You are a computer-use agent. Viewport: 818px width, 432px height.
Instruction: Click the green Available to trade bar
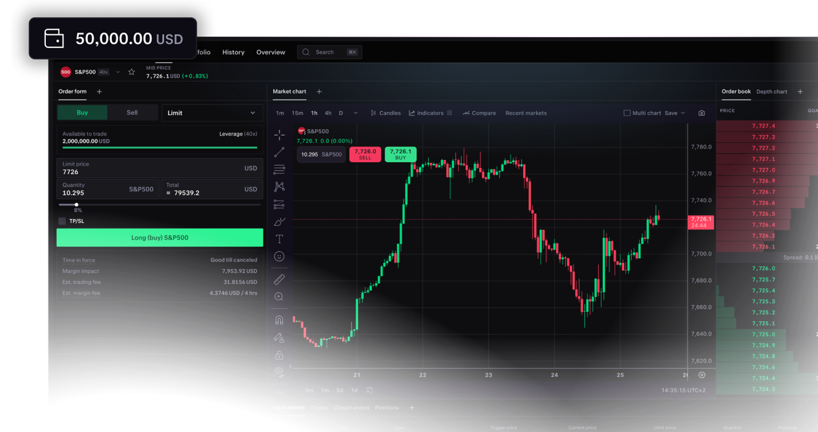(x=160, y=147)
